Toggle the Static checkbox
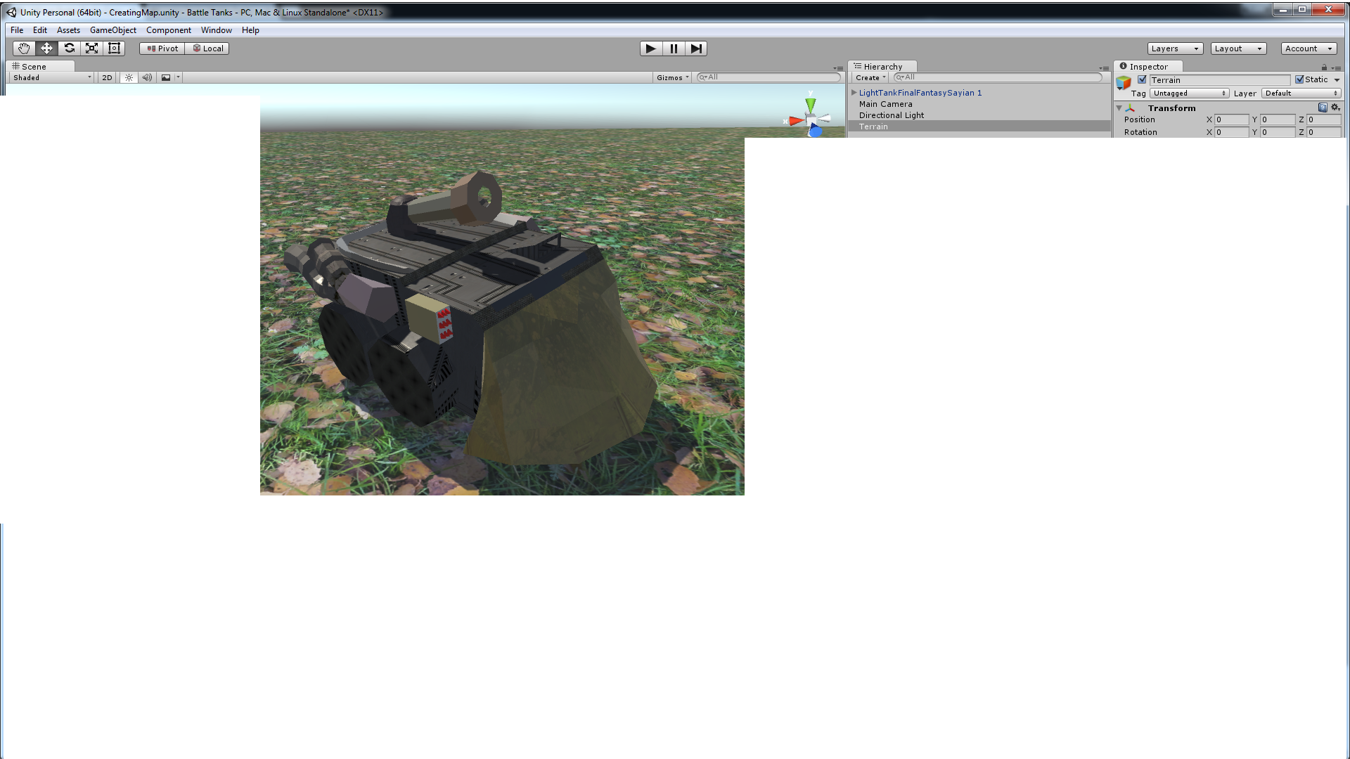This screenshot has width=1350, height=759. (1299, 80)
